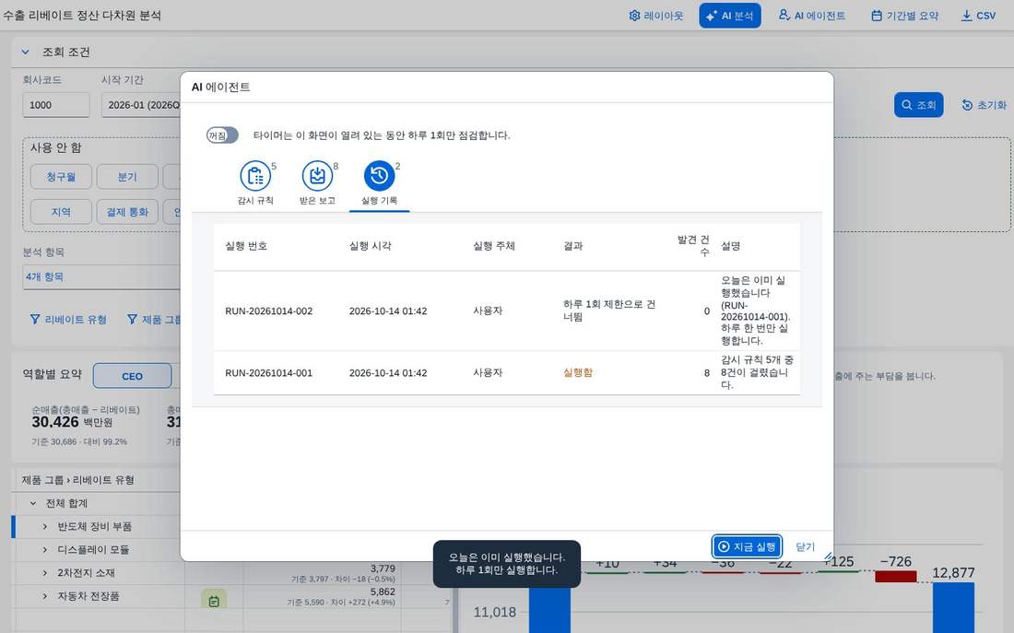Expand the 2차전지 소재 row

(44, 573)
